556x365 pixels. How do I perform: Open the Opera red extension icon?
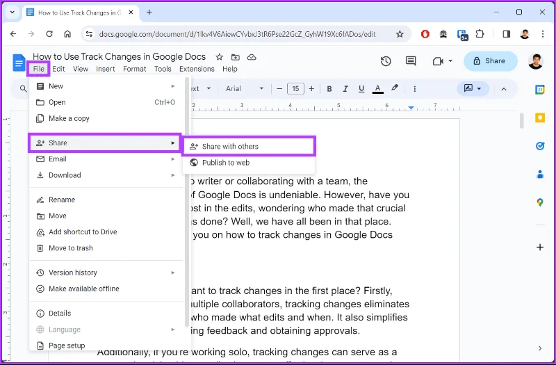tap(425, 34)
